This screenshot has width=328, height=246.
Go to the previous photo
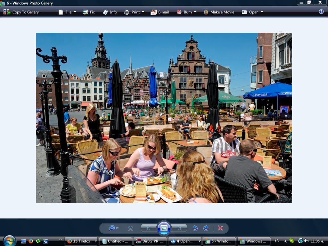[x=149, y=228]
